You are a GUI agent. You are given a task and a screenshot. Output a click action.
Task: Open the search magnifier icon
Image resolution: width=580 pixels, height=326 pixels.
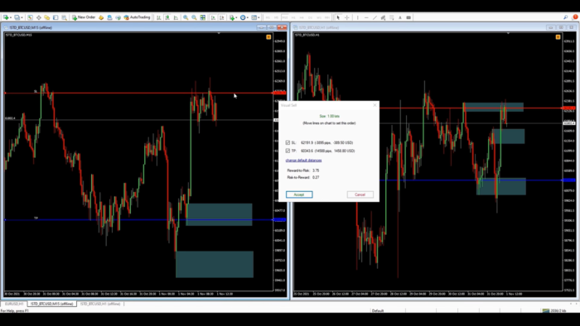[x=566, y=17]
